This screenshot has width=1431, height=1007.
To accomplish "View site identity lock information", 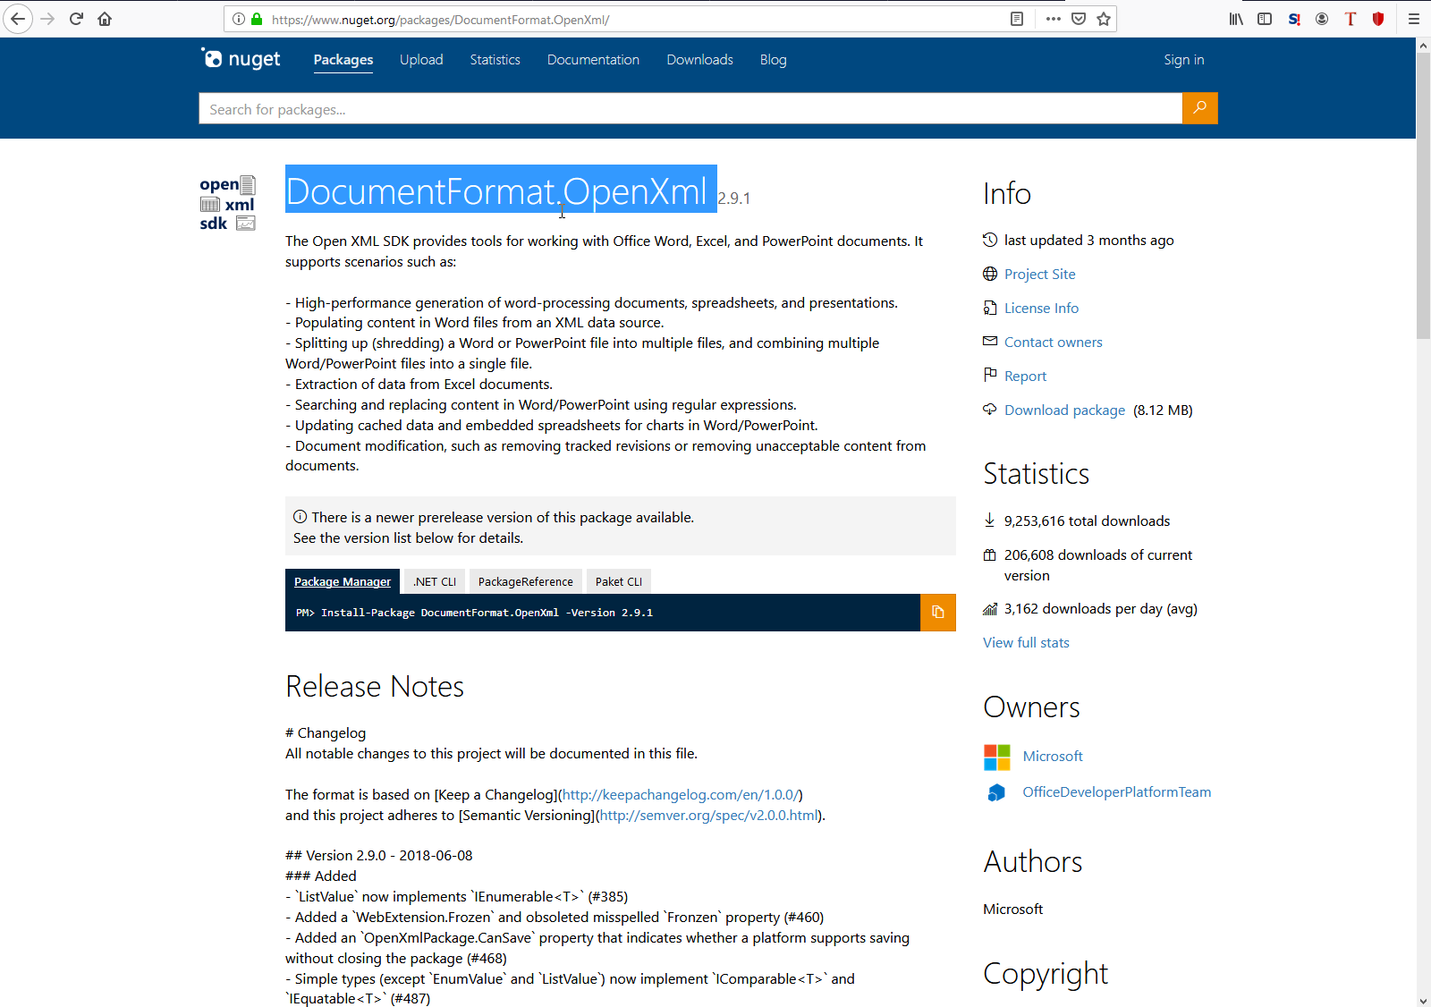I will pyautogui.click(x=258, y=19).
